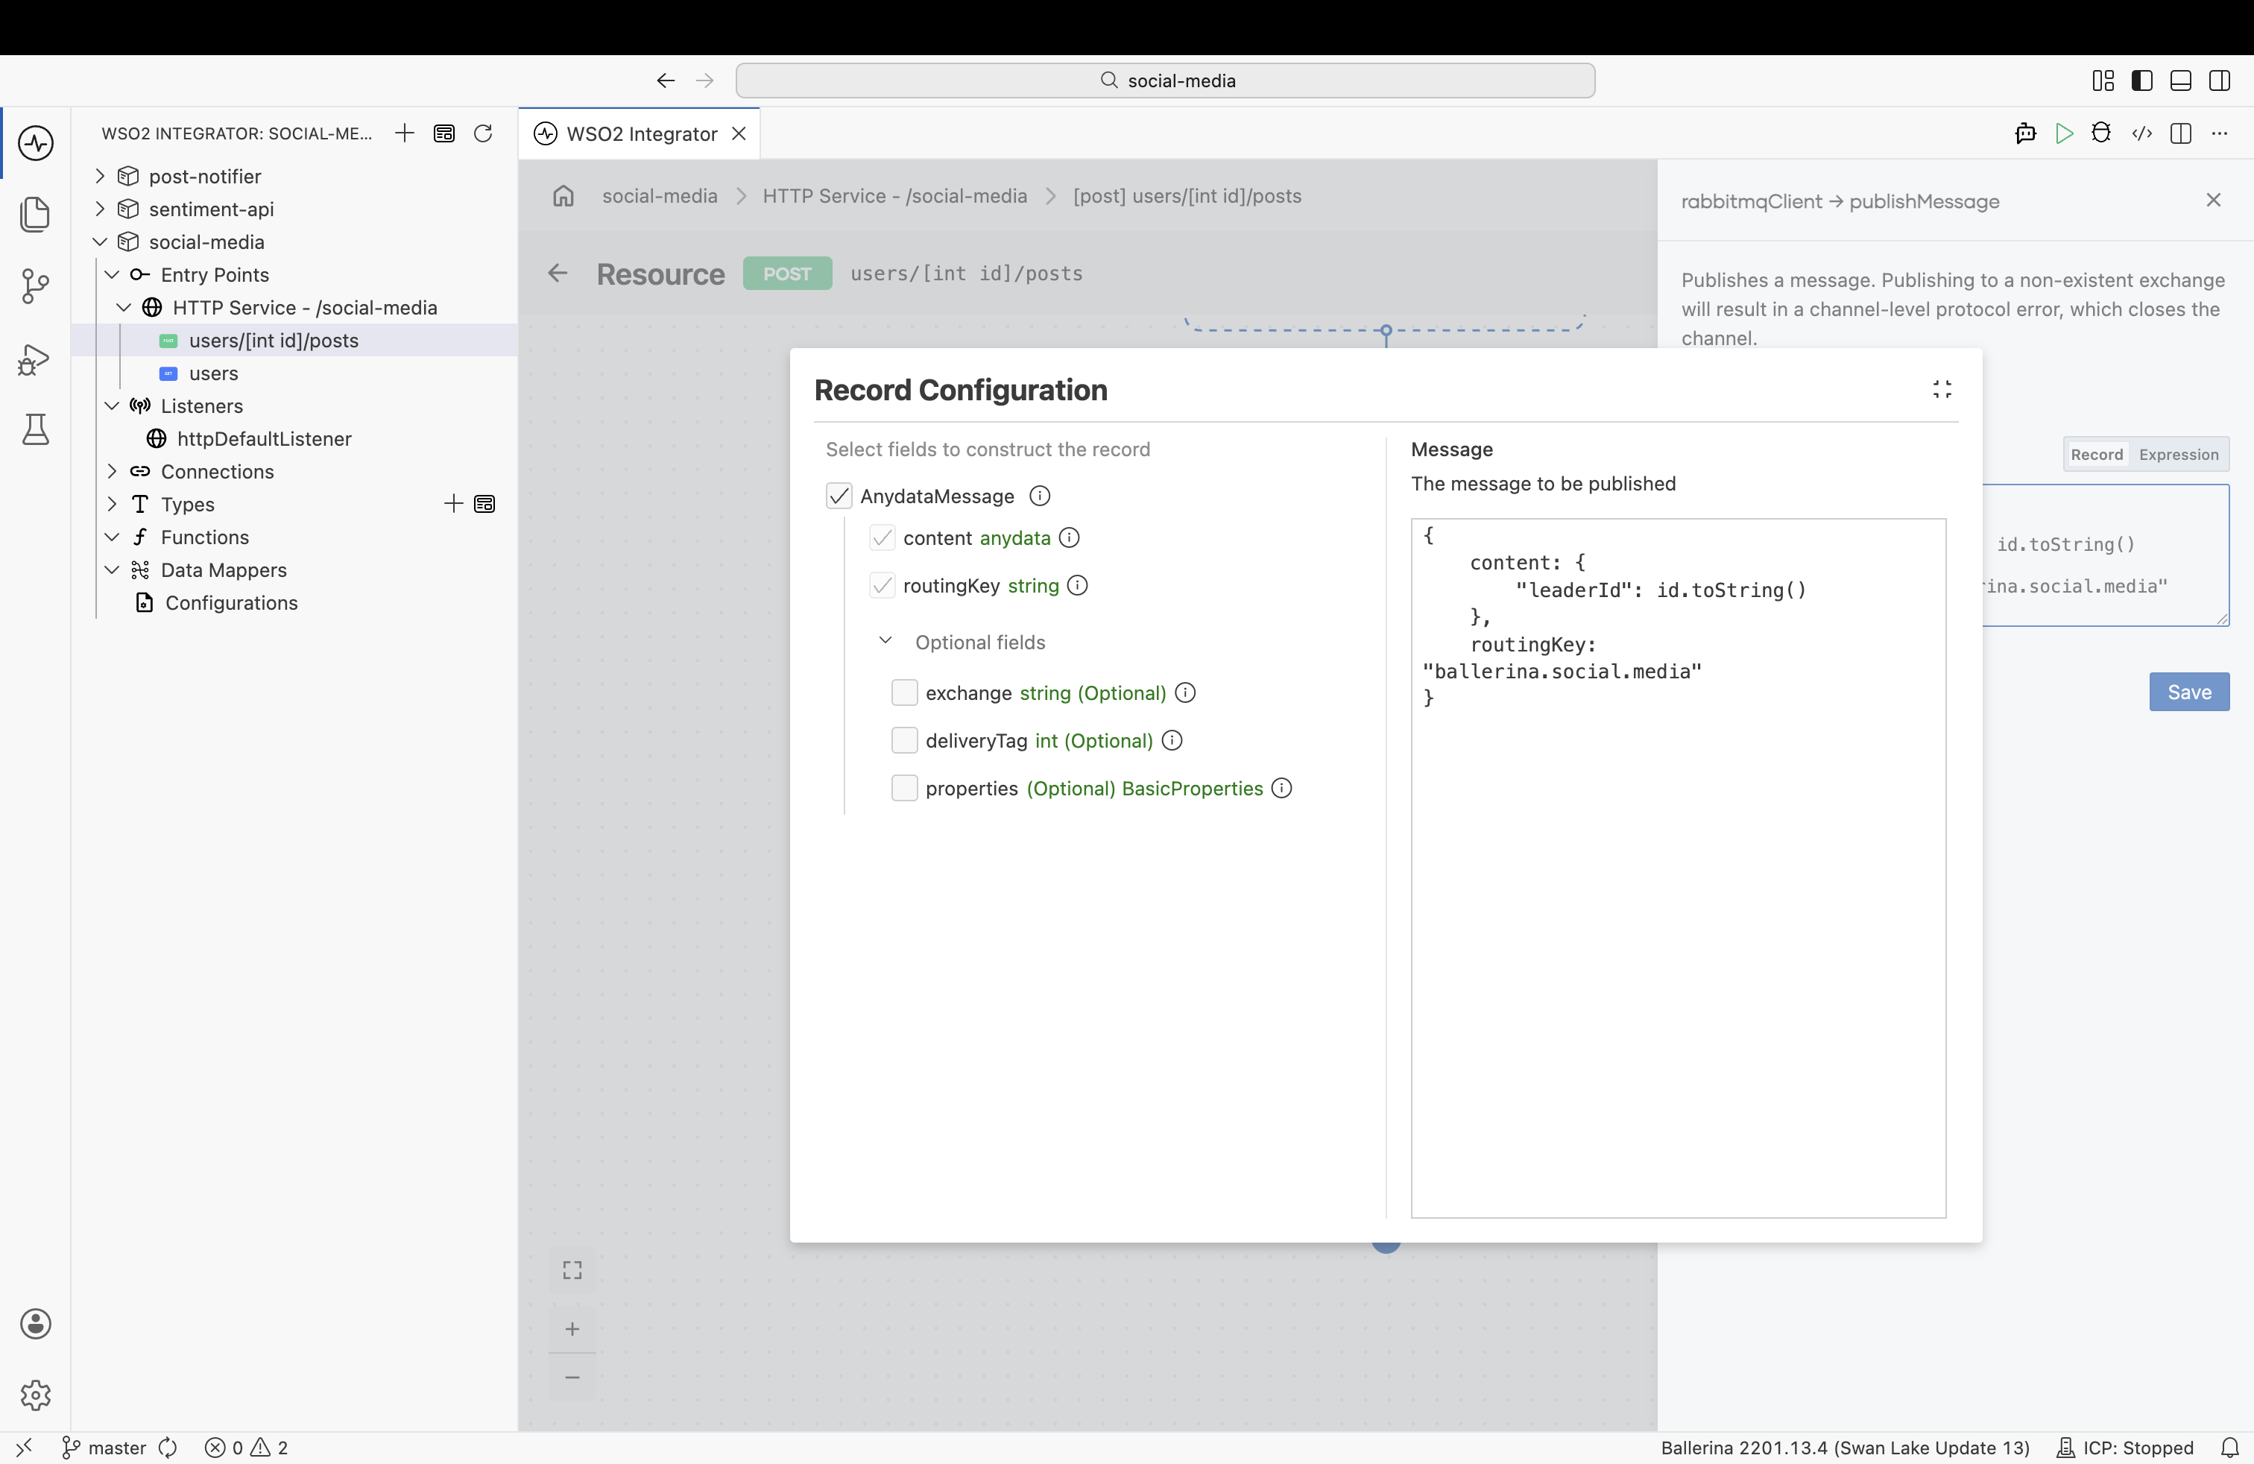Select the WSO2 Integrator editor tab
This screenshot has height=1464, width=2254.
640,133
